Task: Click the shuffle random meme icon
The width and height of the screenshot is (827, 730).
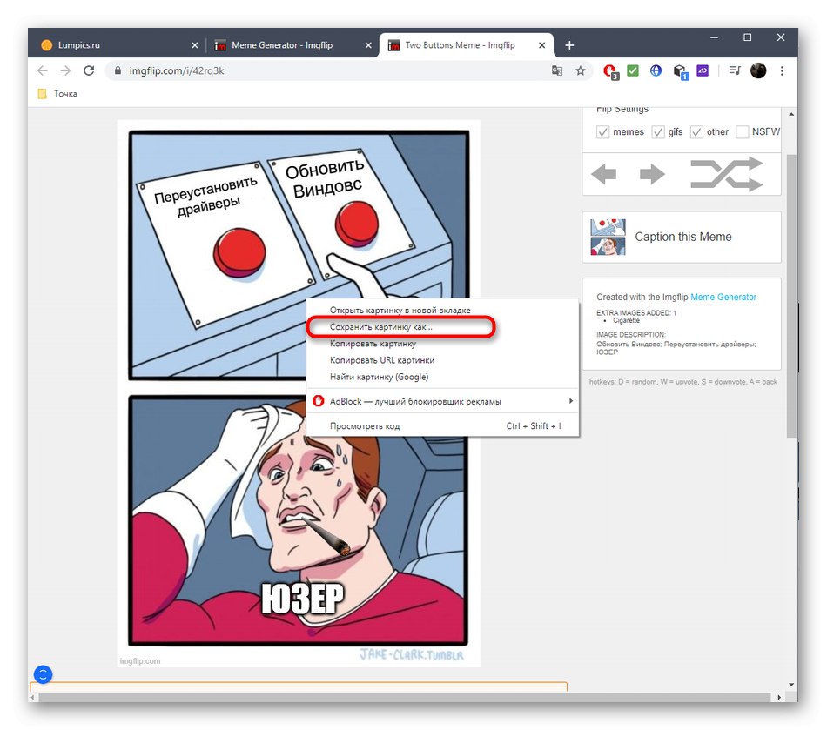Action: [727, 174]
